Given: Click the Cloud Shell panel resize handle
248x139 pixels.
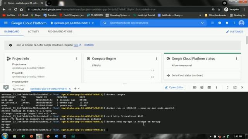Looking at the screenshot, I should (x=125, y=84).
